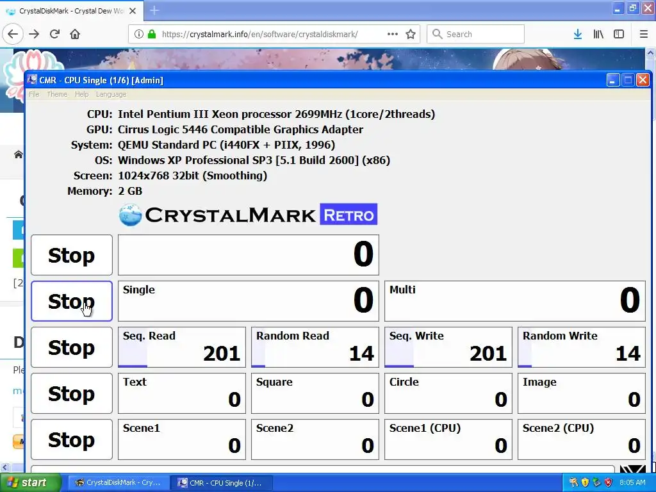656x492 pixels.
Task: Click the Image score box
Action: [582, 393]
